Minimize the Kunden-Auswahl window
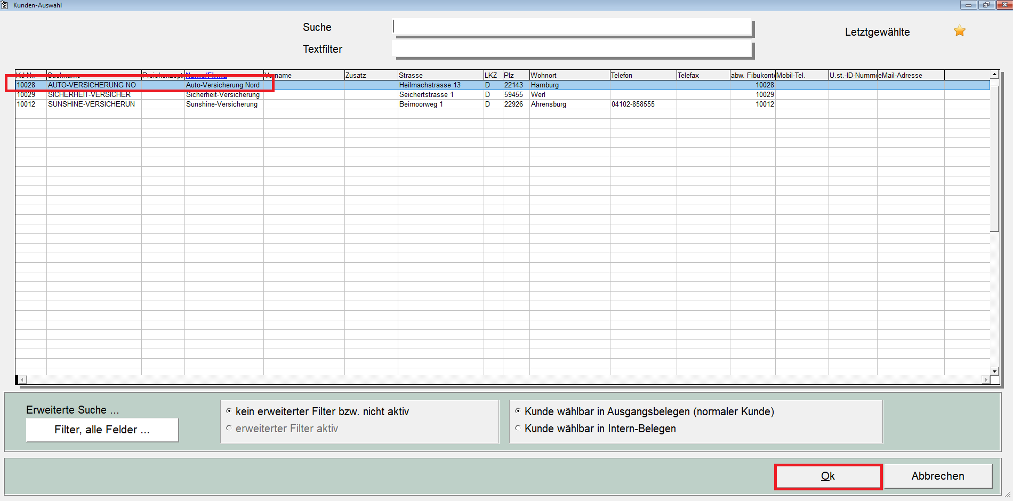This screenshot has height=501, width=1013. tap(968, 5)
